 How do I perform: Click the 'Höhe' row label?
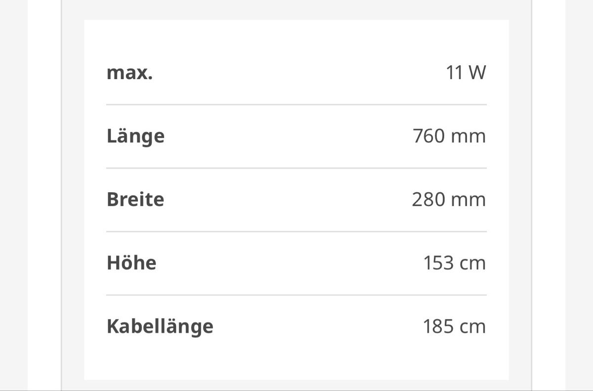[x=131, y=263]
